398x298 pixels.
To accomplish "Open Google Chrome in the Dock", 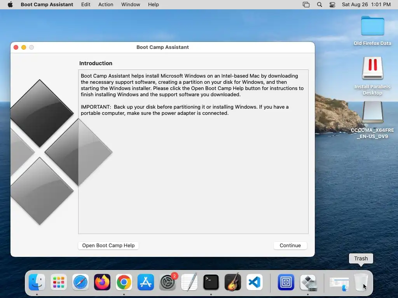I will (x=124, y=282).
